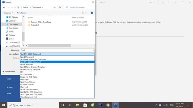The height and width of the screenshot is (108, 193).
Task: Open the Save As dialog help icon
Action: [92, 13]
